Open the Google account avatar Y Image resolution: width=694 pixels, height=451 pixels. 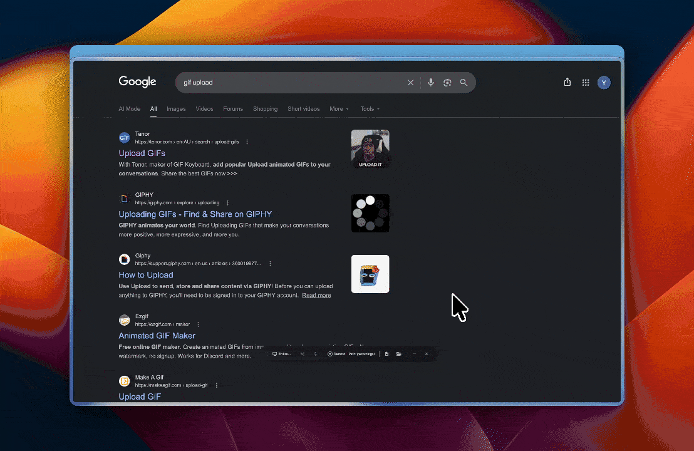point(604,83)
